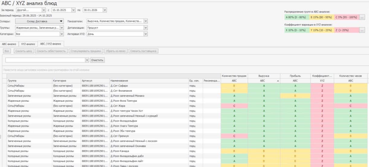Image resolution: width=369 pixels, height=167 pixels.
Task: Select the ABC / XYZ-анализ tab
Action: click(51, 44)
